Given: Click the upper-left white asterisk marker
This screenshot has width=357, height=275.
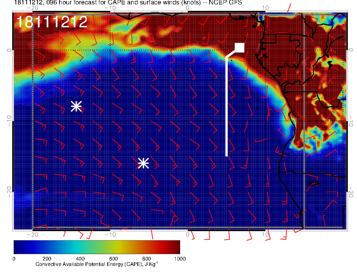Looking at the screenshot, I should pyautogui.click(x=76, y=106).
